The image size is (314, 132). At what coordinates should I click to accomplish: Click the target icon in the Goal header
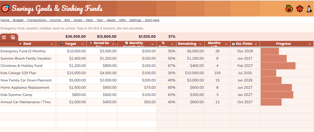[x=21, y=44]
